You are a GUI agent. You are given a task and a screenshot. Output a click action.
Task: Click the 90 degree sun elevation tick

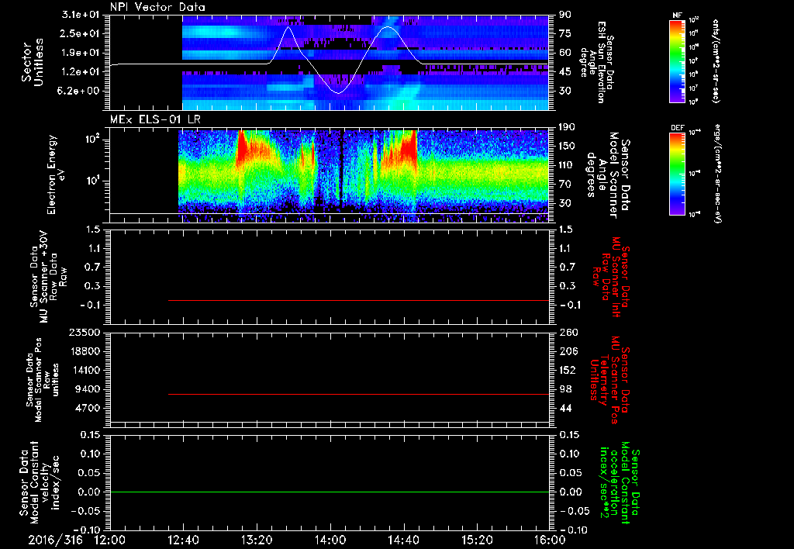564,15
